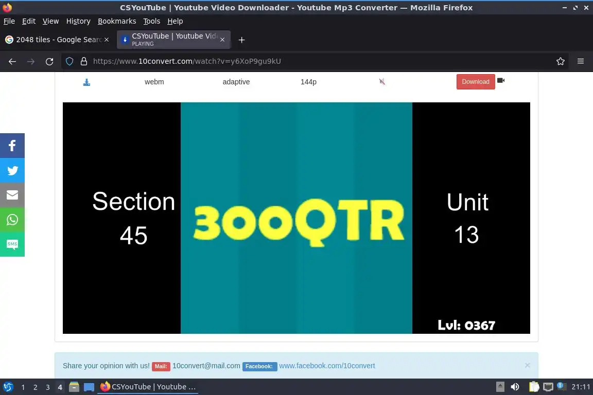
Task: Open the File menu
Action: point(9,21)
